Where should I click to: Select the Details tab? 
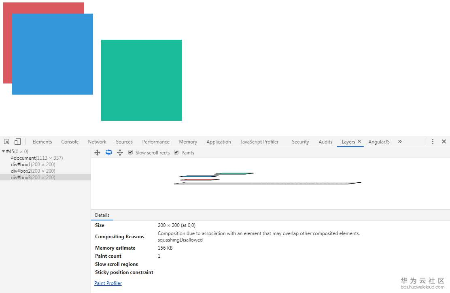tap(102, 215)
